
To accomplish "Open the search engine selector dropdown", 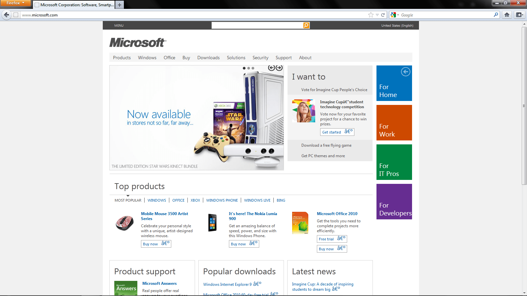I will (x=395, y=15).
